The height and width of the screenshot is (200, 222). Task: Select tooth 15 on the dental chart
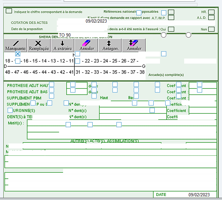point(35,61)
